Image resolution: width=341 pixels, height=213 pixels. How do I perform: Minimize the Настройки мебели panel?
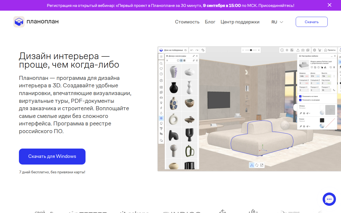click(331, 56)
